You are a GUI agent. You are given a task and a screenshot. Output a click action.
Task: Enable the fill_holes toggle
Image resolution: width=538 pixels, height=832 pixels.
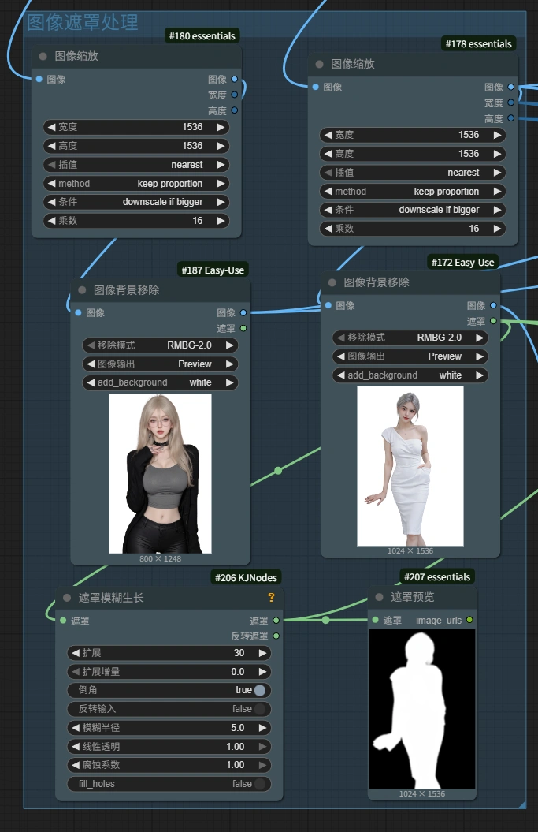[x=259, y=784]
